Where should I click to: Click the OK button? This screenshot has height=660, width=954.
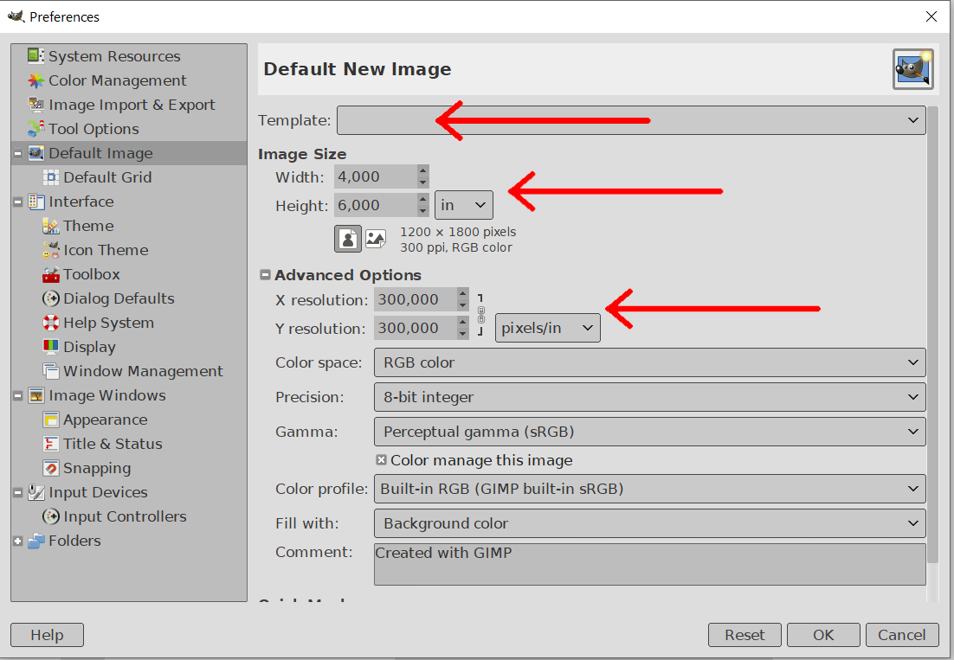coord(823,635)
